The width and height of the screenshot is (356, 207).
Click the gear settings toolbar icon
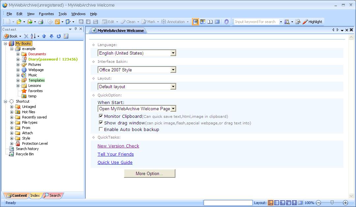coord(226,22)
